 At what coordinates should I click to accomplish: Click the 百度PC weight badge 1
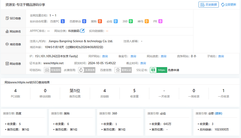(63, 21)
